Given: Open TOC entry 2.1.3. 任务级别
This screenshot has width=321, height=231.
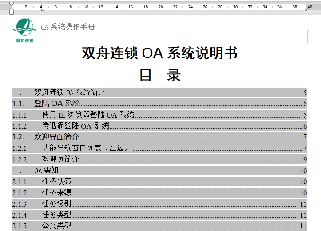Looking at the screenshot, I should (x=159, y=204).
